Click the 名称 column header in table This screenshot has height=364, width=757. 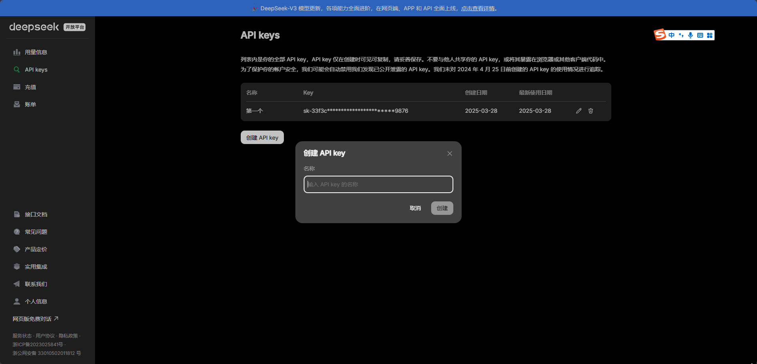[x=252, y=93]
